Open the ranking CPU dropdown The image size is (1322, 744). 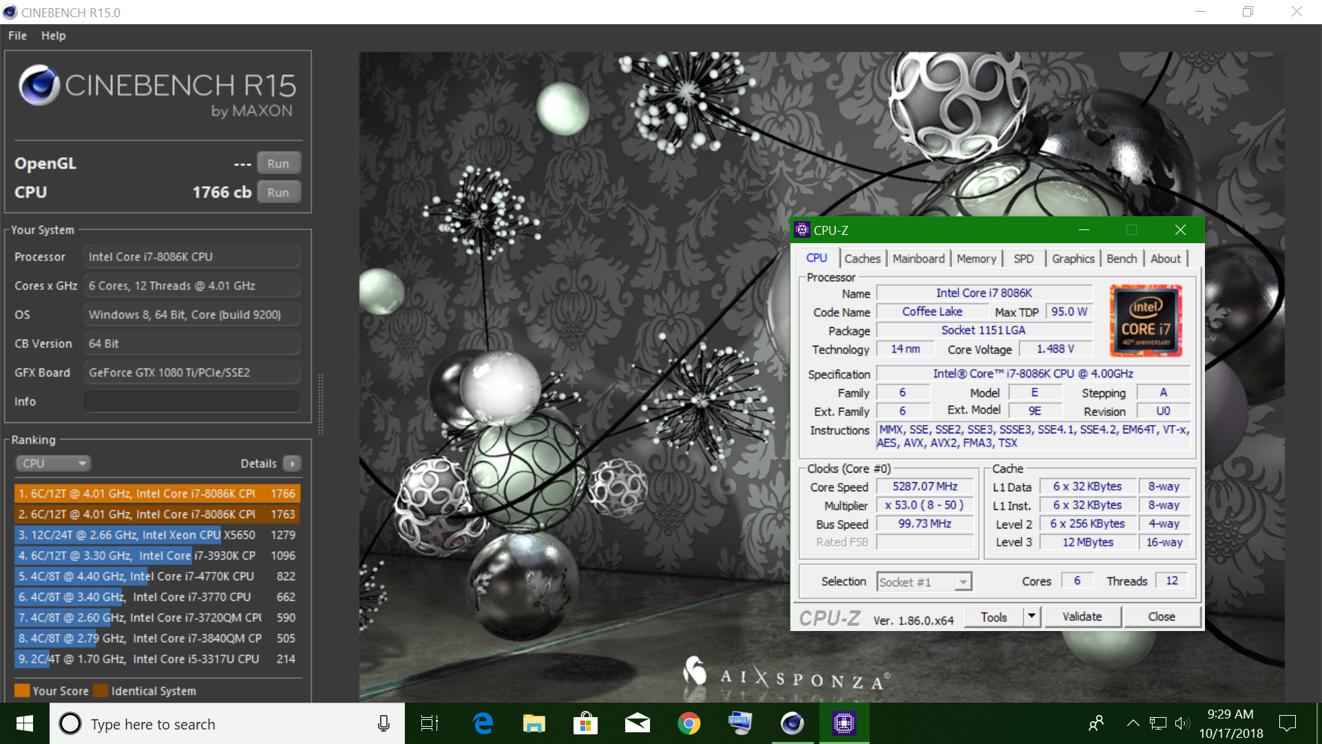pyautogui.click(x=54, y=464)
